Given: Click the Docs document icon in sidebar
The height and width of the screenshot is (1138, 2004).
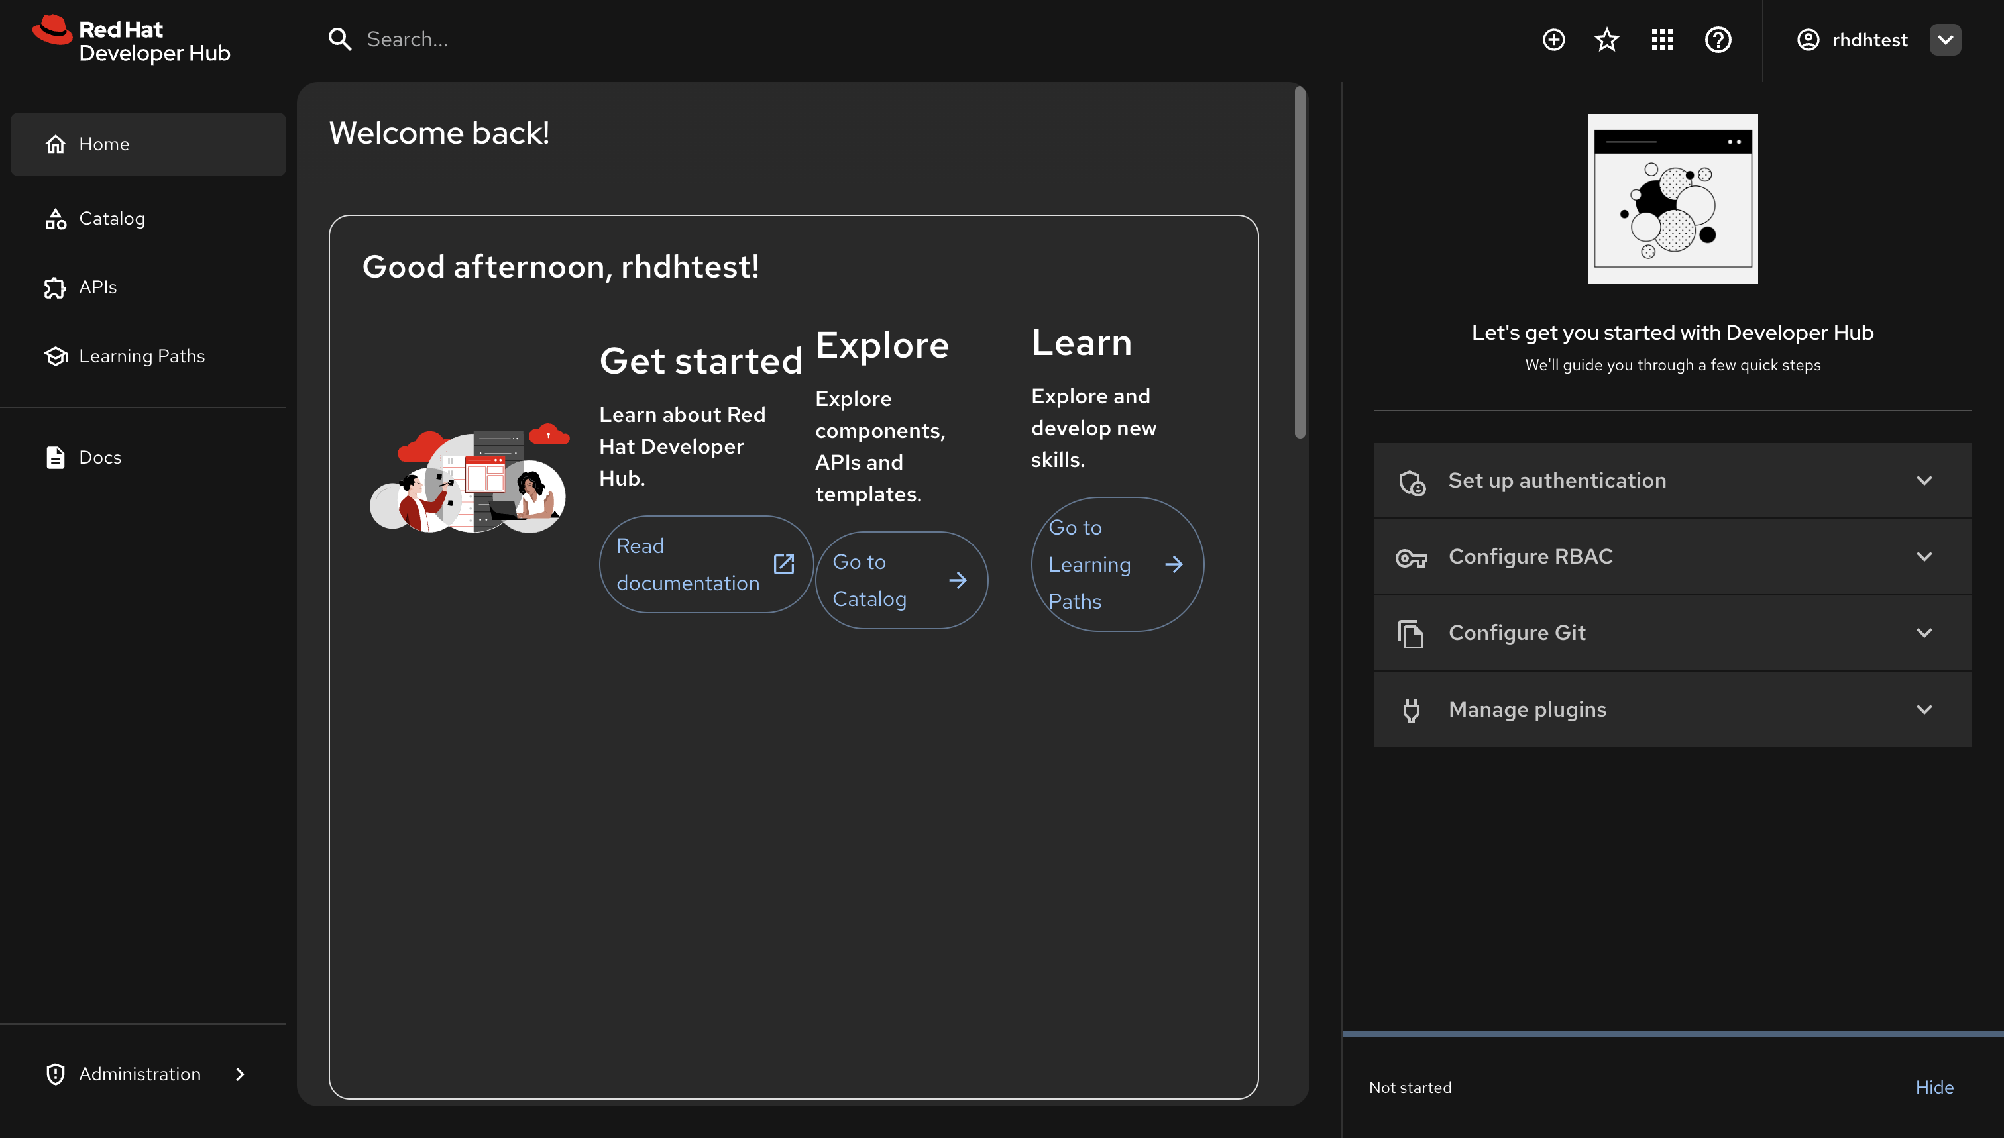Looking at the screenshot, I should tap(56, 457).
